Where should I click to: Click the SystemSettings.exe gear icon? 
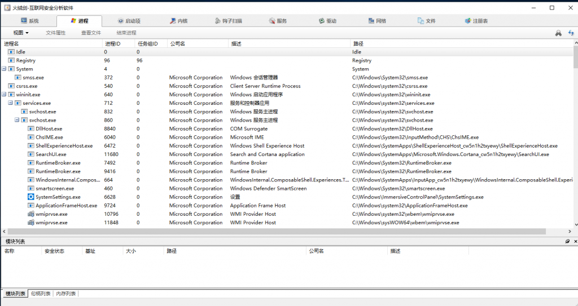(x=31, y=197)
